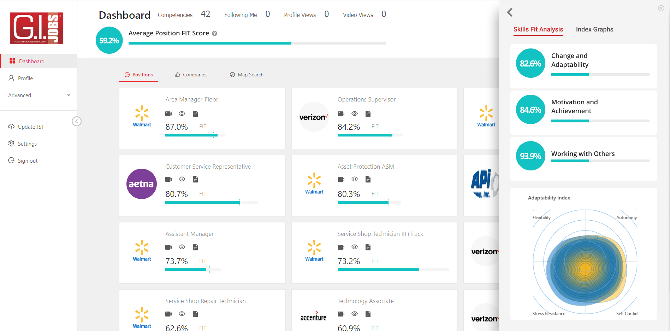Open video icon for Area Manager-Floor
The height and width of the screenshot is (331, 670).
pos(168,114)
